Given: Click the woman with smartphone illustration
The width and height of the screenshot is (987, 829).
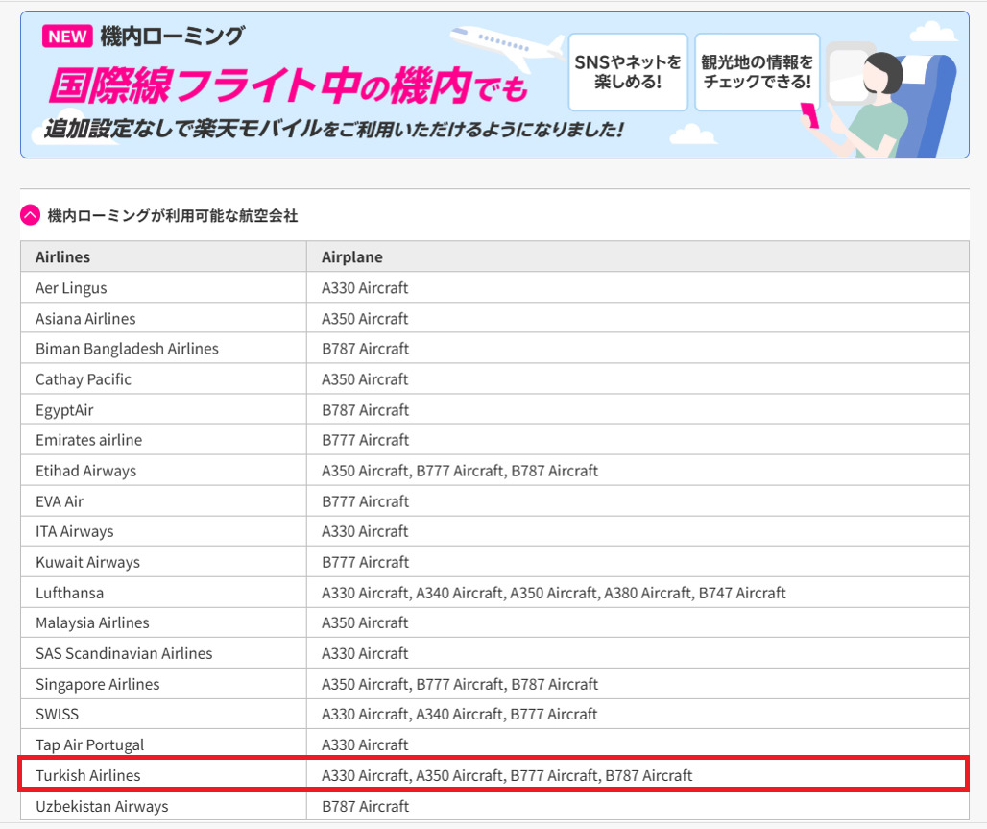Looking at the screenshot, I should (x=879, y=104).
